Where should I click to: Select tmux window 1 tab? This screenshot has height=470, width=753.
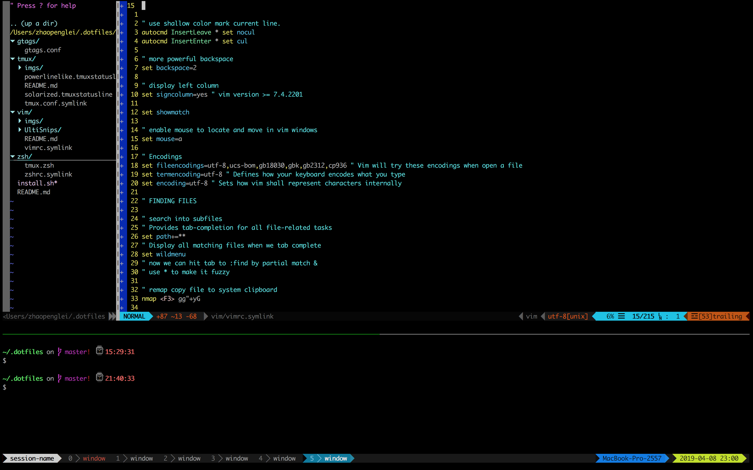pos(134,459)
